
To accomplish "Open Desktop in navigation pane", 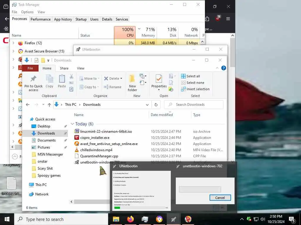I will click(44, 126).
